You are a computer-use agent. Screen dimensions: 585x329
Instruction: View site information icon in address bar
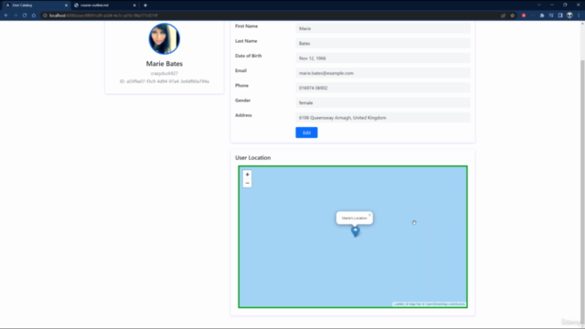(45, 16)
